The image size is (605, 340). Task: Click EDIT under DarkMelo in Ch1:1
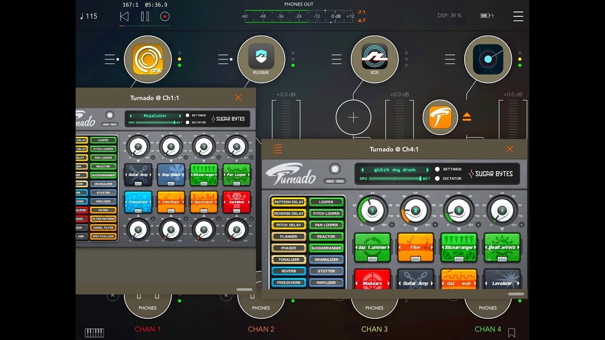[x=237, y=211]
